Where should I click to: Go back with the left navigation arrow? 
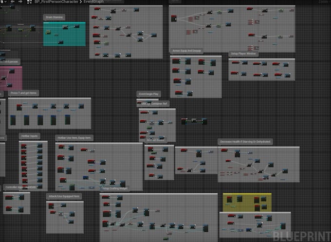(13, 1)
